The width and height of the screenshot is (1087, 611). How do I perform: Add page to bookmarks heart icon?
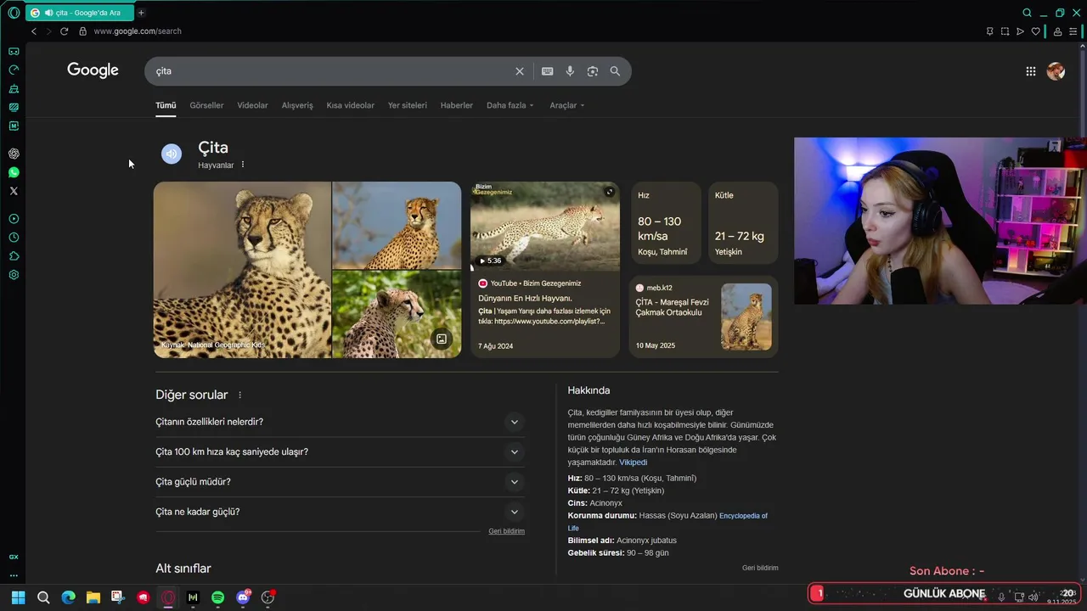tap(1035, 31)
